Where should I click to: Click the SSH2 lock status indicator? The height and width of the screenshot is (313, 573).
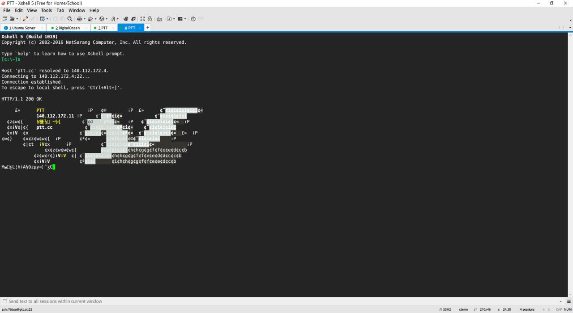pyautogui.click(x=445, y=309)
